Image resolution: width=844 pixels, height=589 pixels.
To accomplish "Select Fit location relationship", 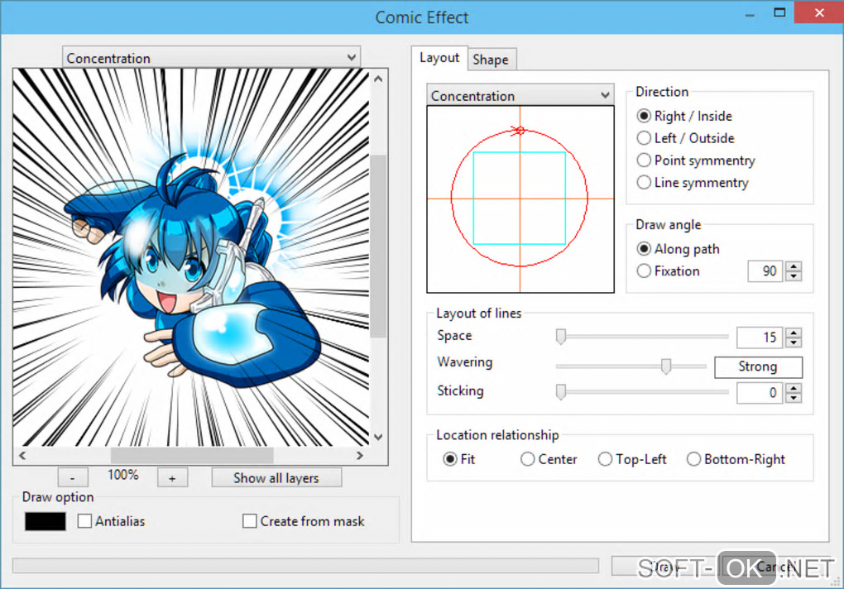I will (458, 459).
